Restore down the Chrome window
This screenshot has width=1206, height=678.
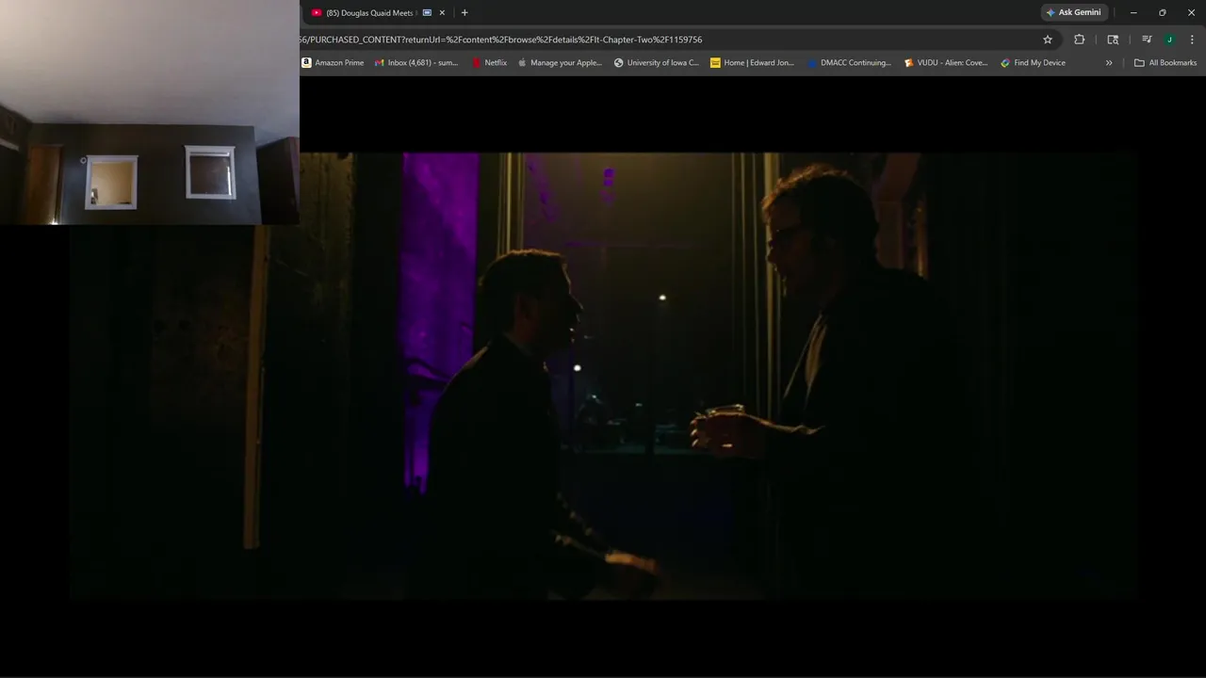coord(1162,13)
